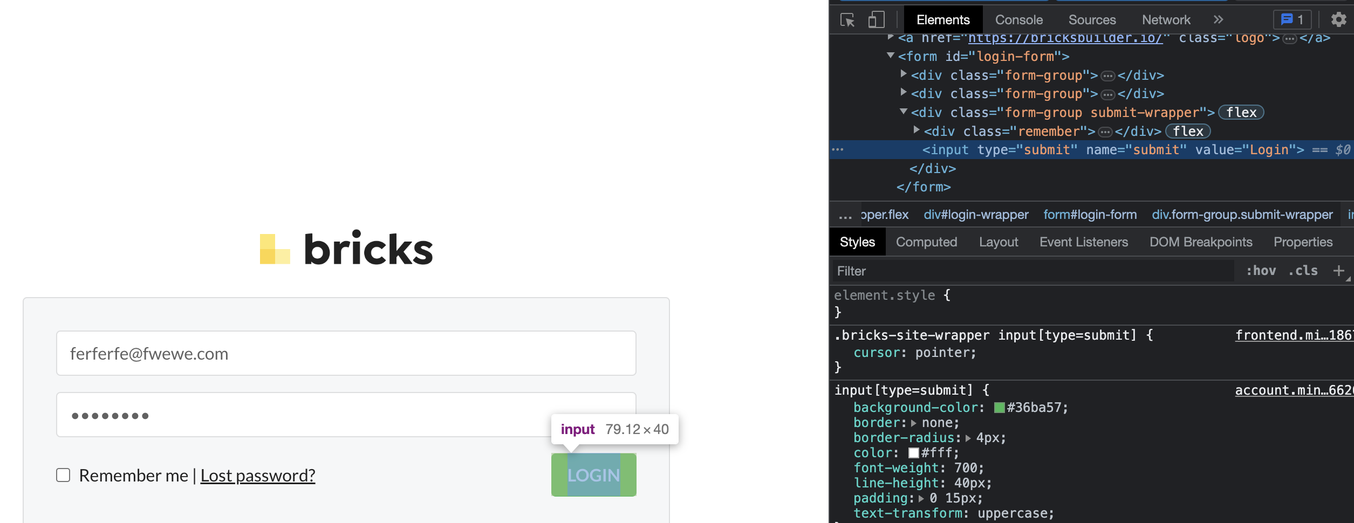Open the Computed styles tab

point(926,242)
